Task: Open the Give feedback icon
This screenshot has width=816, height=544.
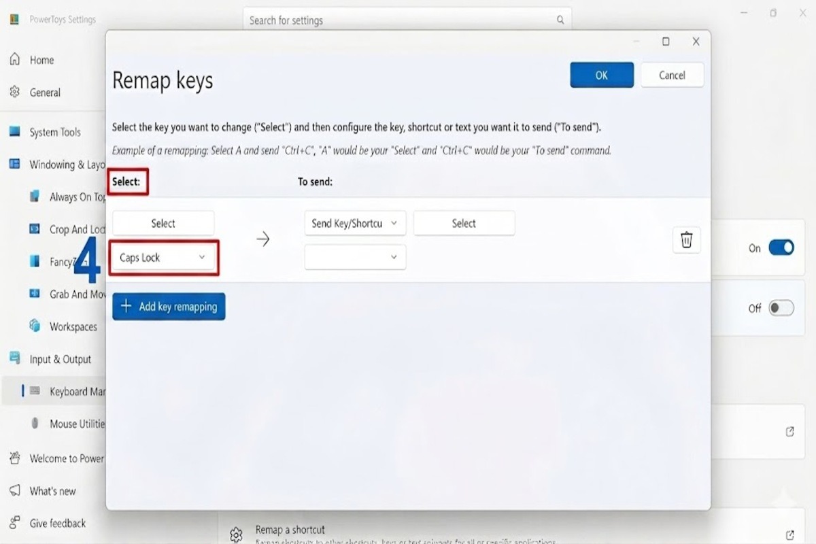Action: (14, 523)
